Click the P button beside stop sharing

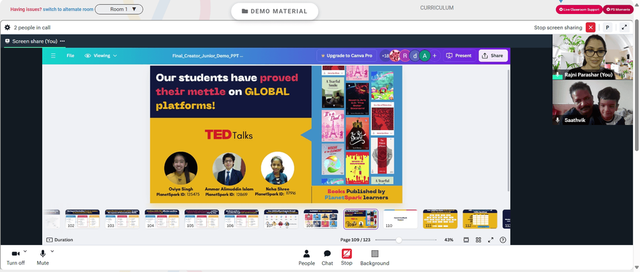click(607, 27)
